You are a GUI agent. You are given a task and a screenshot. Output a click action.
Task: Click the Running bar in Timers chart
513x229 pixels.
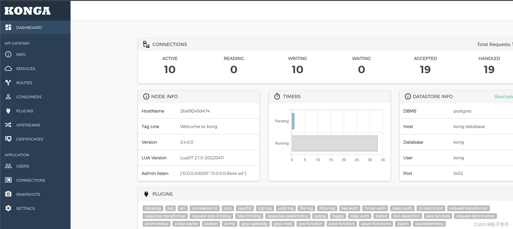[x=334, y=143]
